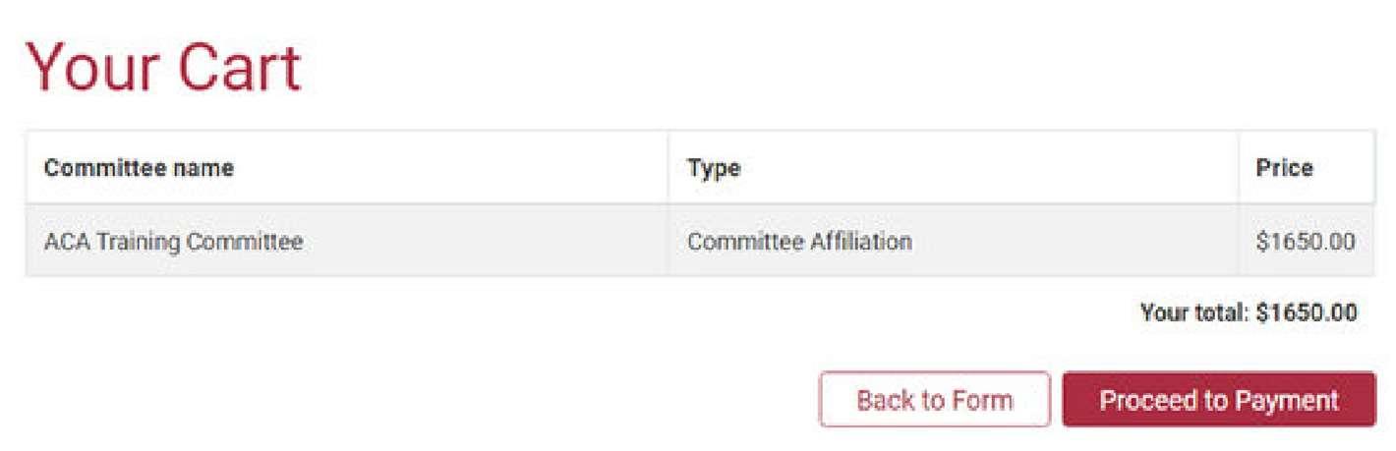Click the word 'Form' on the outlined button

[x=981, y=400]
